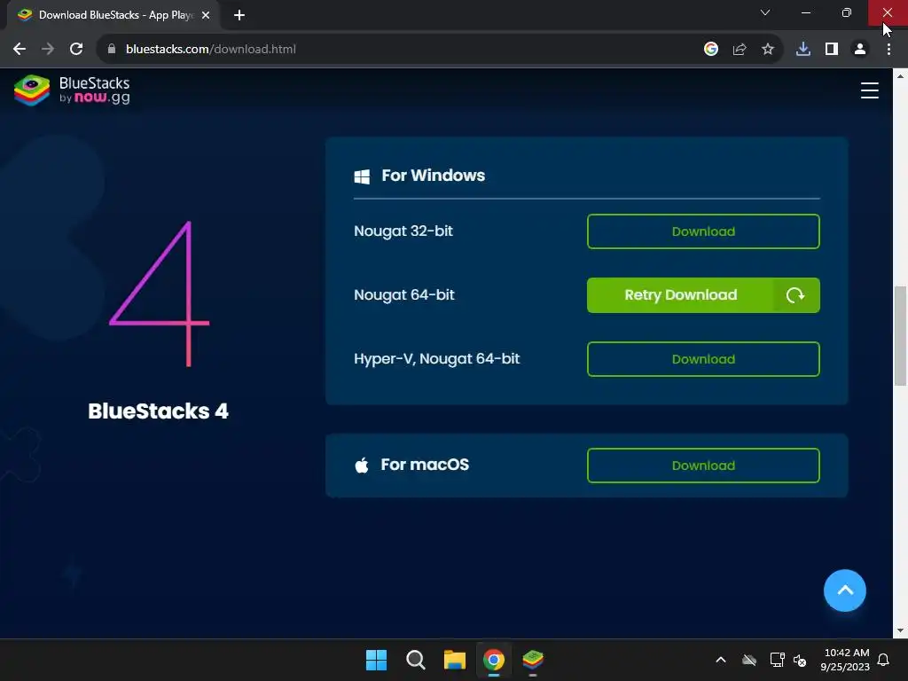Share this page using the share icon
This screenshot has width=908, height=681.
point(740,50)
